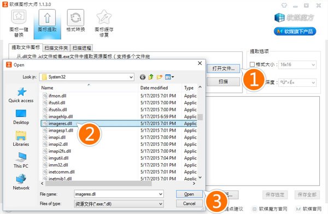Switch to 扫描文件夹 tab
The width and height of the screenshot is (328, 214).
pos(56,48)
